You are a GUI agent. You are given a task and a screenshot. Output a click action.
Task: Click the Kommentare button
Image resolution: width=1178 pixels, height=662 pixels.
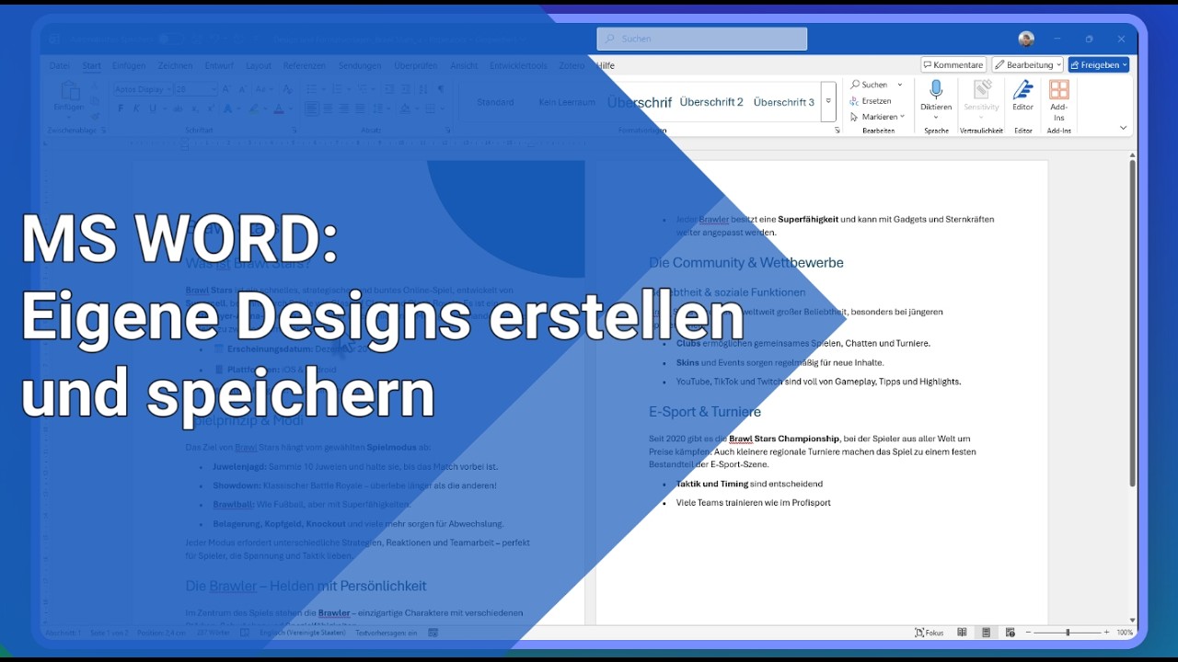point(953,64)
